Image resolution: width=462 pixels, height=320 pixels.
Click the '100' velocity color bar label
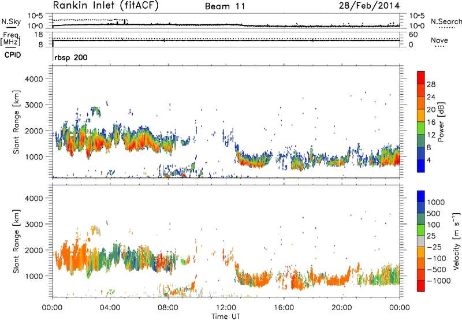tap(433, 225)
